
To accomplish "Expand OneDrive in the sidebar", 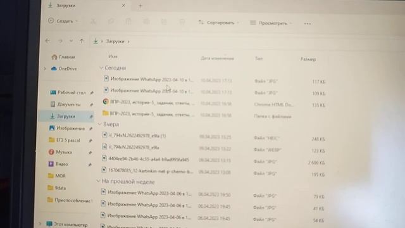I will coord(45,69).
